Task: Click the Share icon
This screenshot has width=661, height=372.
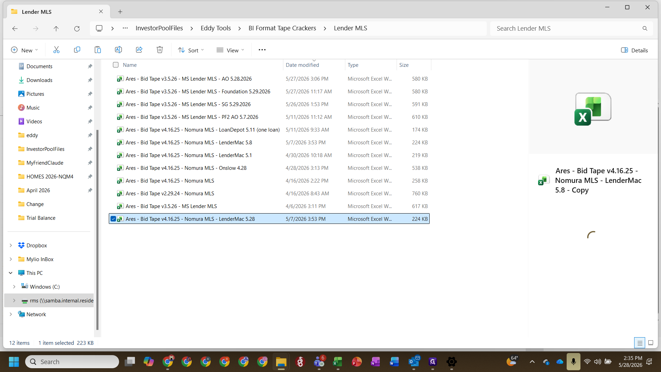Action: (x=139, y=50)
